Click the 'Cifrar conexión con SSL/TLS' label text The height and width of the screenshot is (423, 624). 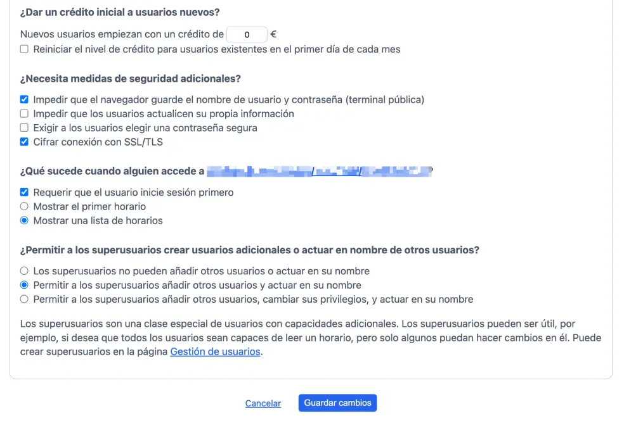tap(98, 142)
